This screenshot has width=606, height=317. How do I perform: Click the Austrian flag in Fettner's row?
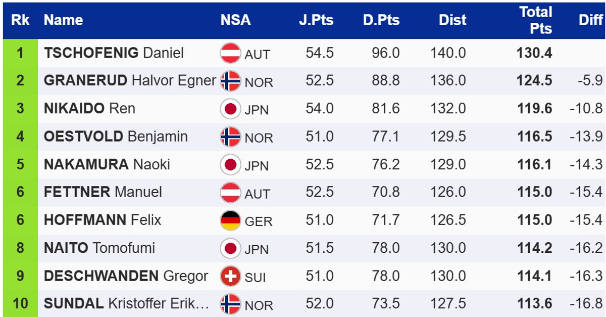coord(230,193)
